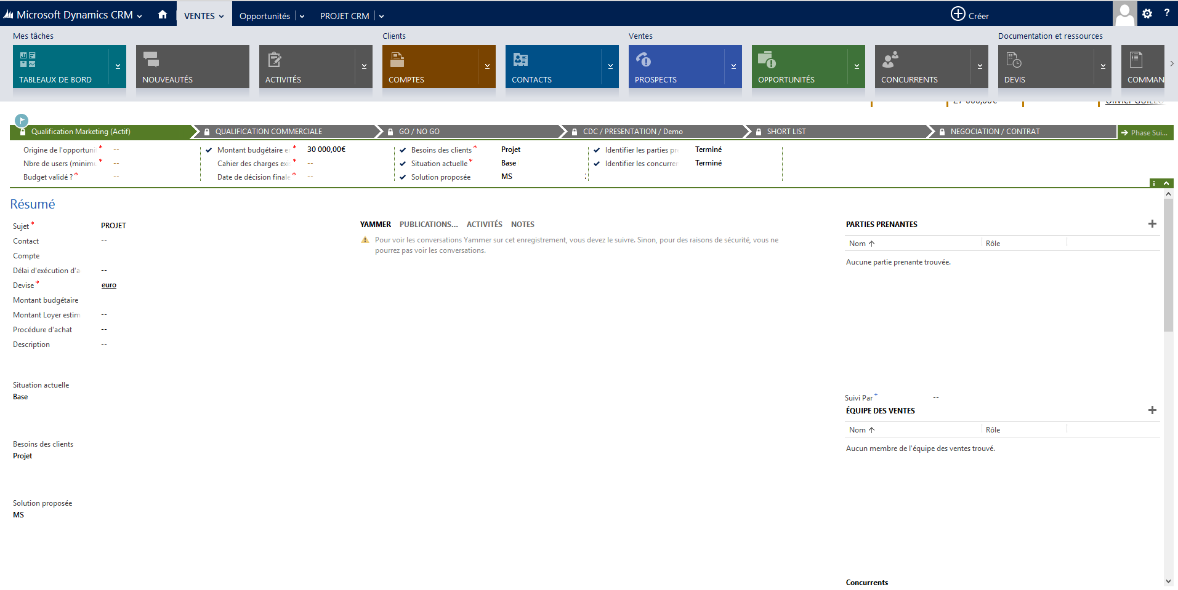Switch to the Publications tab

click(429, 225)
